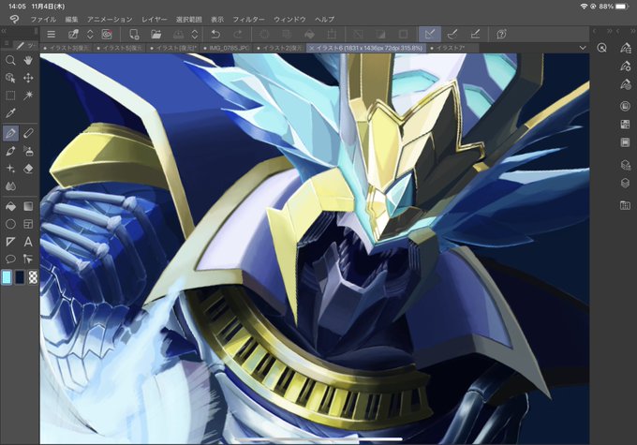
Task: Collapse the left tool palette double-chevron
Action: click(x=4, y=31)
